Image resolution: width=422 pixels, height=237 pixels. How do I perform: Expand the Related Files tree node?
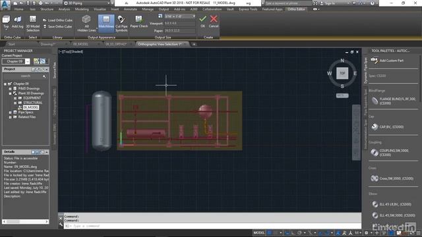[11, 117]
